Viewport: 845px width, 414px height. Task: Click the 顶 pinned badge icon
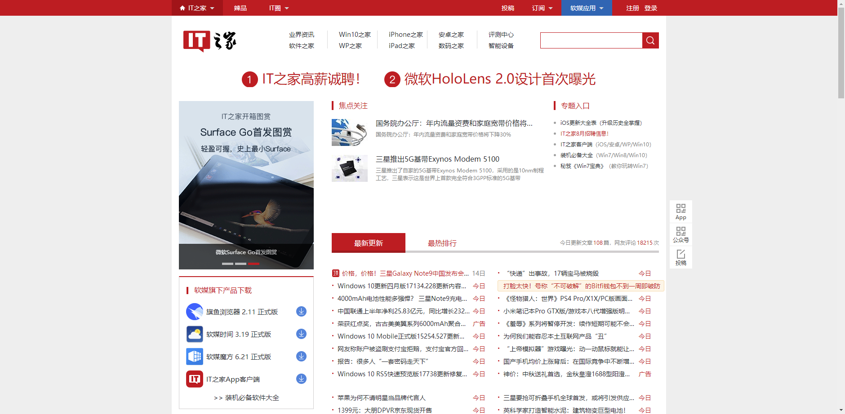335,273
